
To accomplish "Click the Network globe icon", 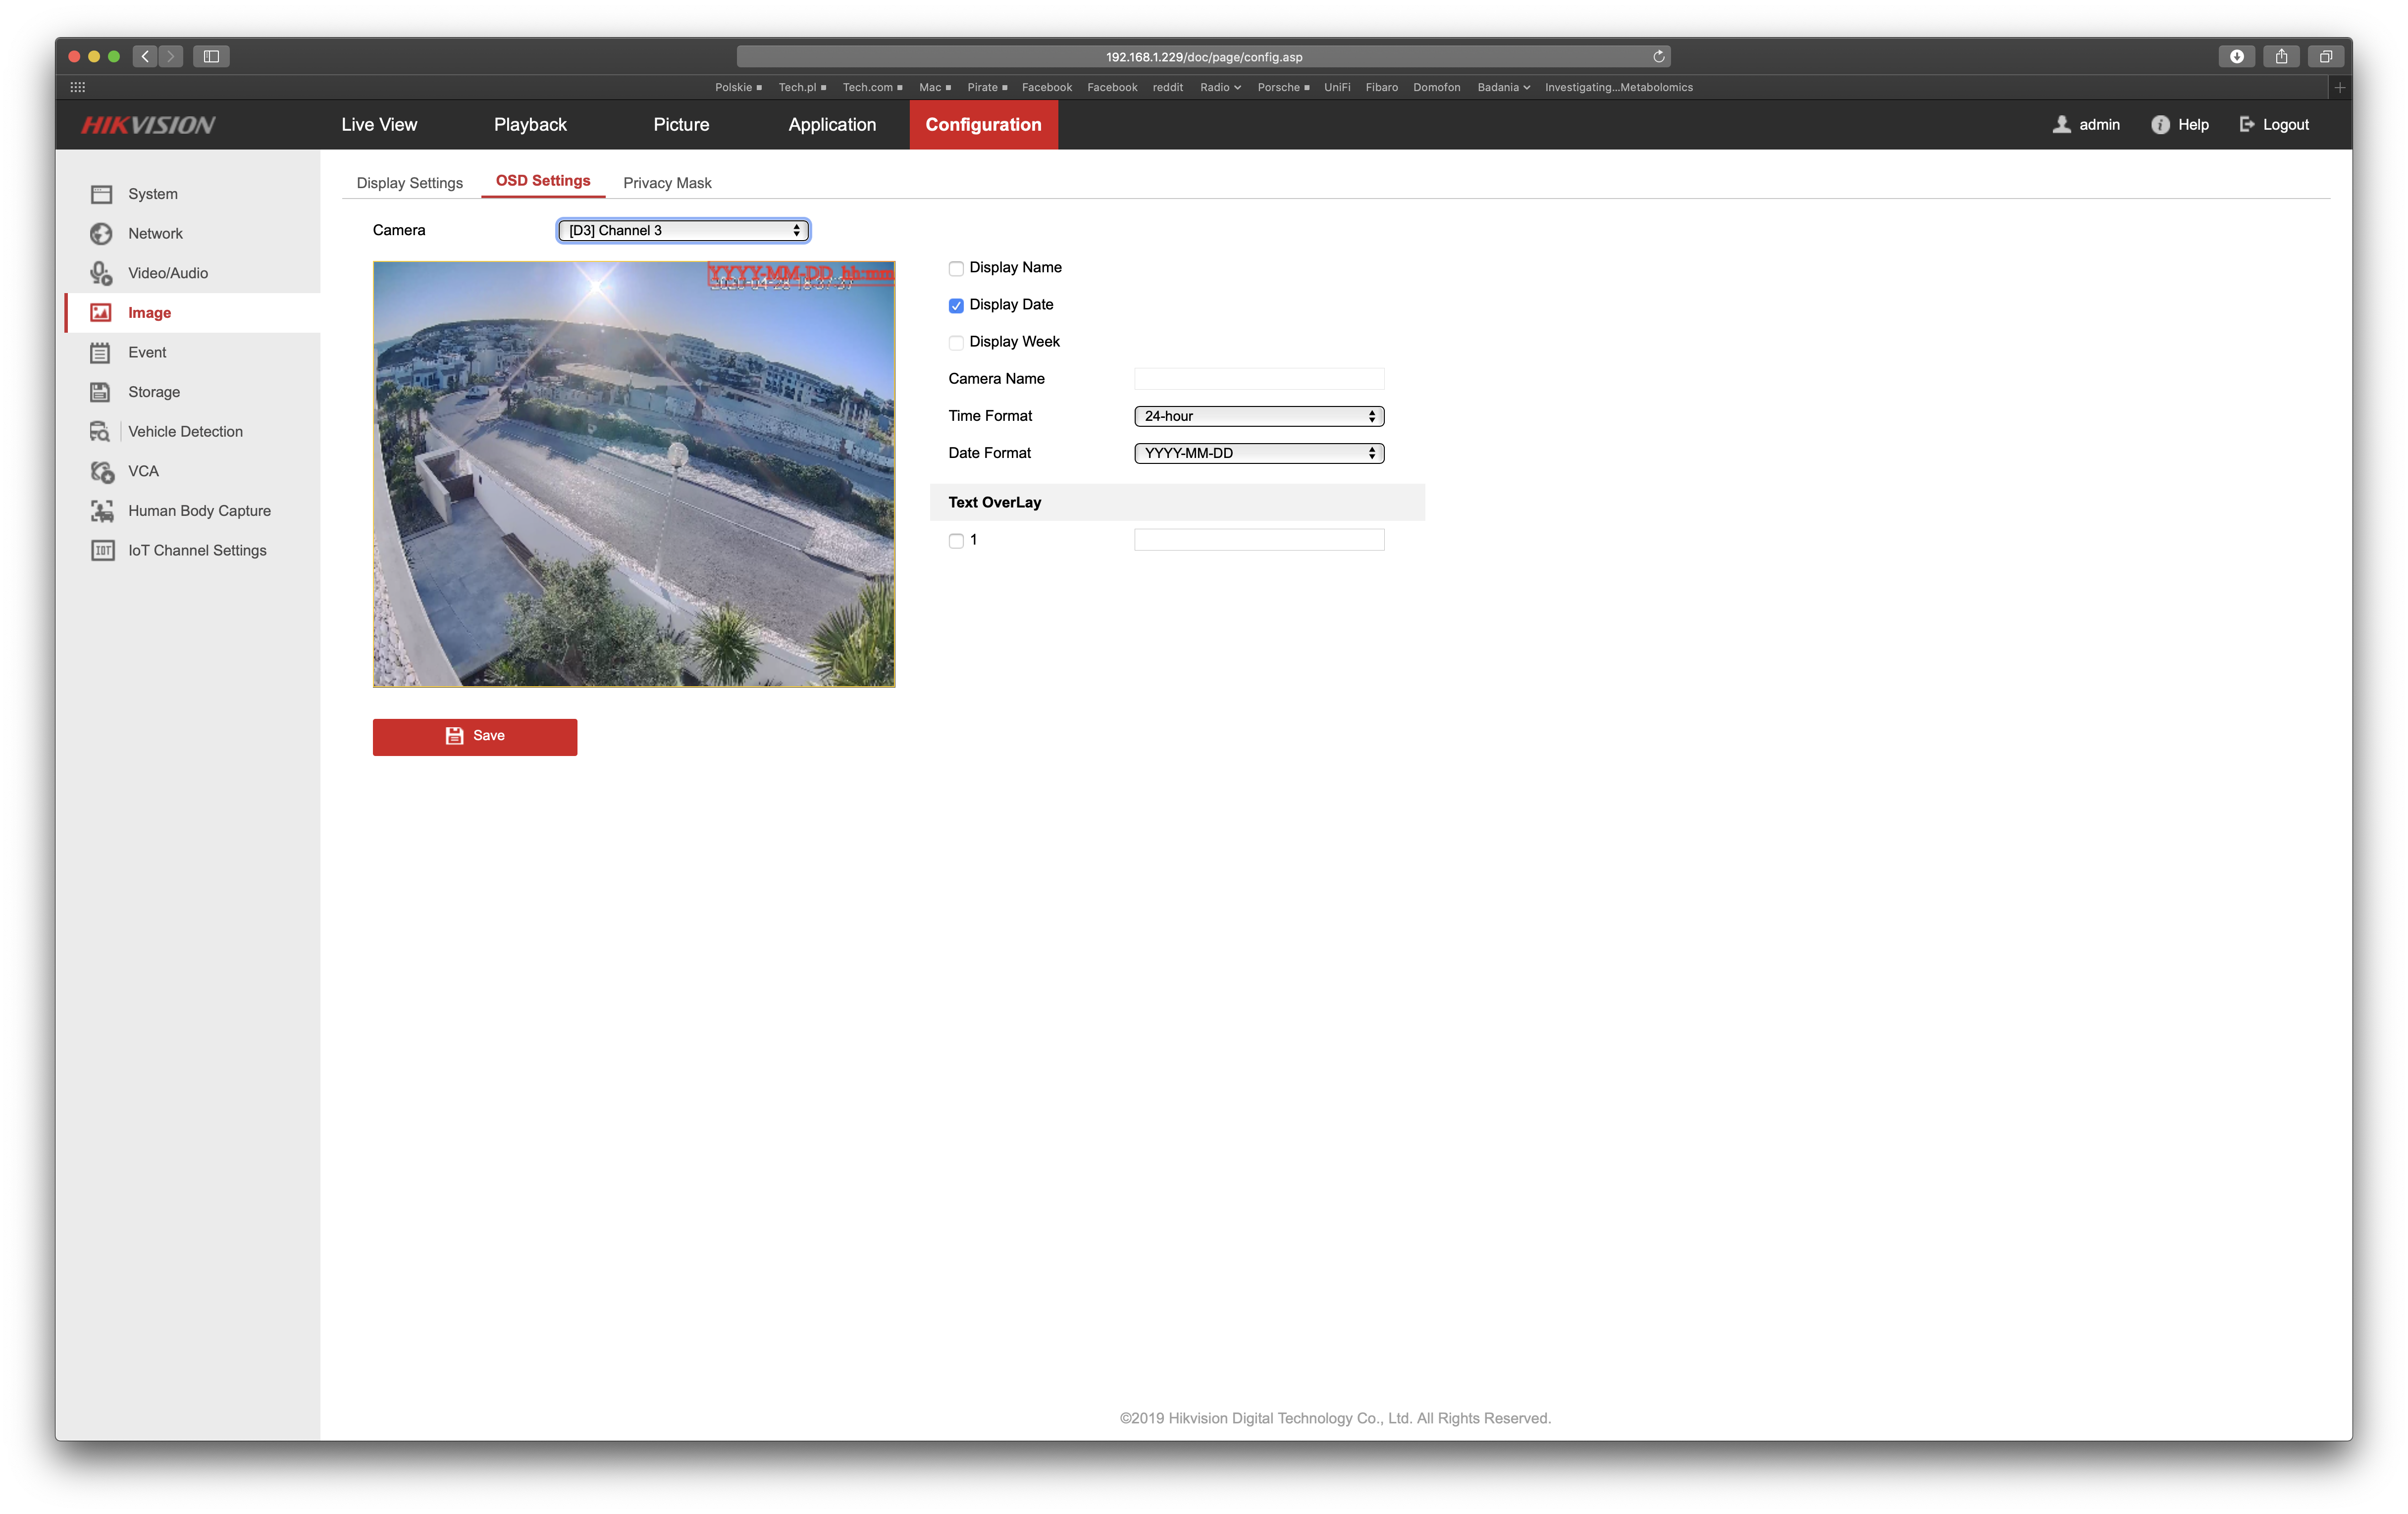I will tap(101, 234).
